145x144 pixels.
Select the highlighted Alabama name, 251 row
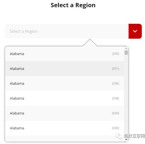[x=17, y=69]
